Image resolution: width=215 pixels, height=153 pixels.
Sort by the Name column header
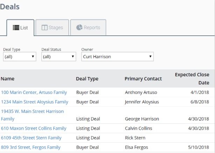tap(8, 79)
